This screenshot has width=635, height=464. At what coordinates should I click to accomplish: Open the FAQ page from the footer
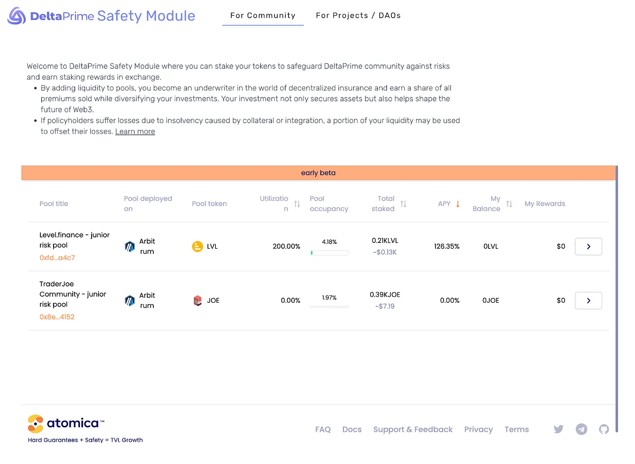(323, 429)
